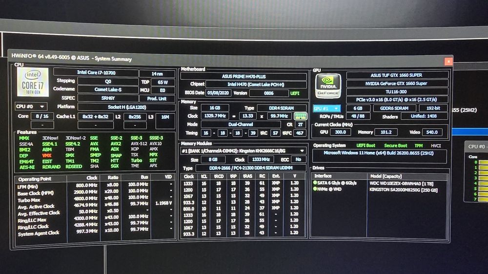The image size is (488, 274).
Task: Click the 1329.7 MHz memory clock value
Action: click(215, 116)
